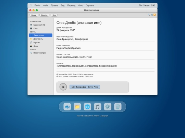Open Музыка in the sidebar
The height and width of the screenshot is (138, 185).
click(40, 43)
